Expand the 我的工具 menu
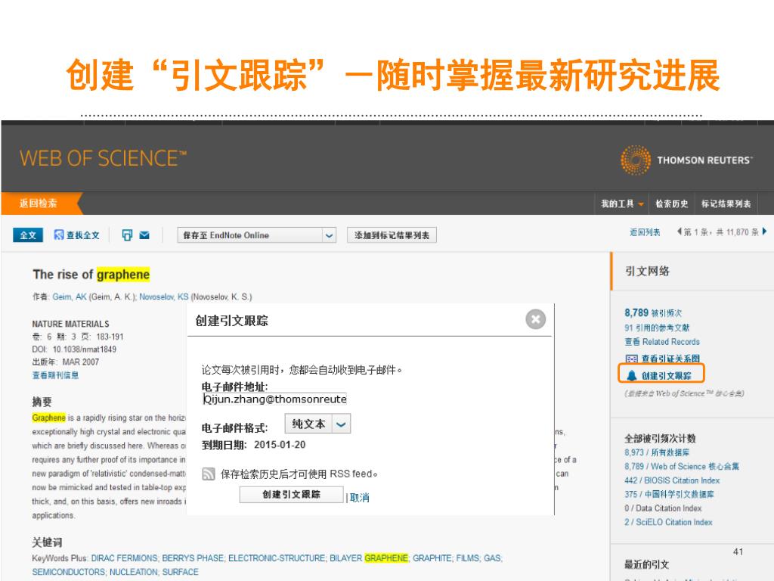Image resolution: width=774 pixels, height=581 pixels. (622, 204)
